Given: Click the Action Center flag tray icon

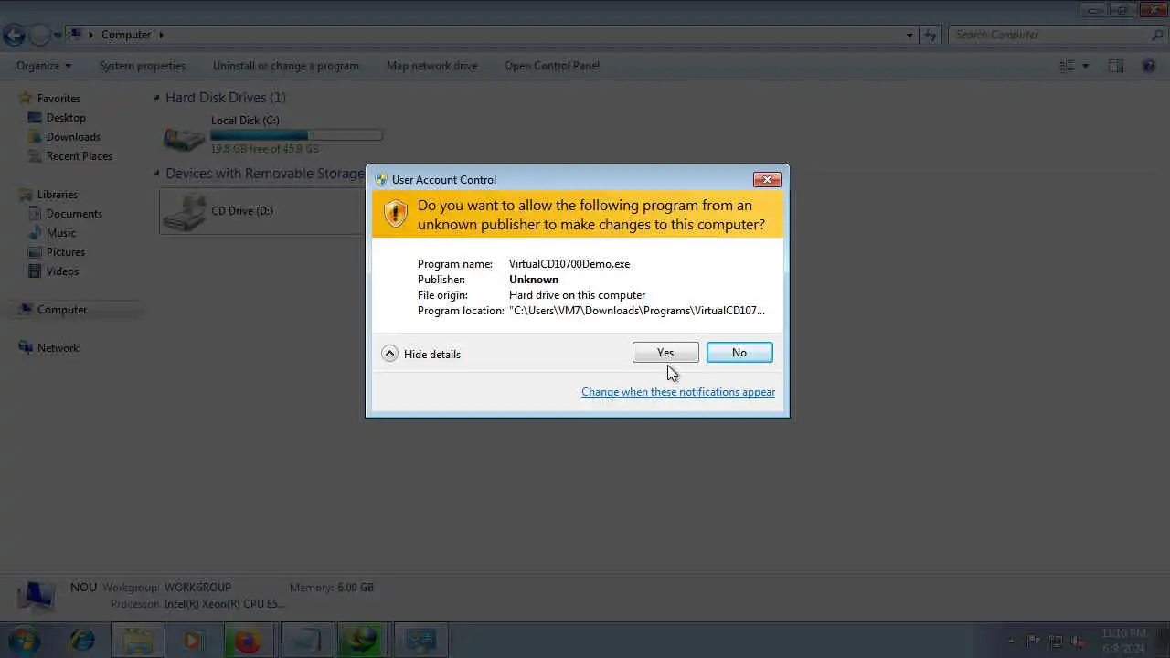Looking at the screenshot, I should pyautogui.click(x=1034, y=641).
